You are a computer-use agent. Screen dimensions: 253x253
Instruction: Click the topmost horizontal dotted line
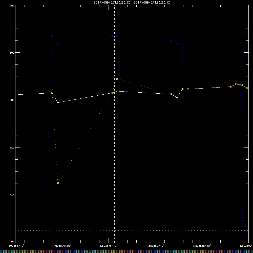[x=132, y=19]
